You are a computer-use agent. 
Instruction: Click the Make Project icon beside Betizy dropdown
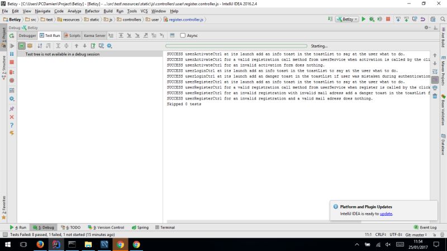coord(330,19)
